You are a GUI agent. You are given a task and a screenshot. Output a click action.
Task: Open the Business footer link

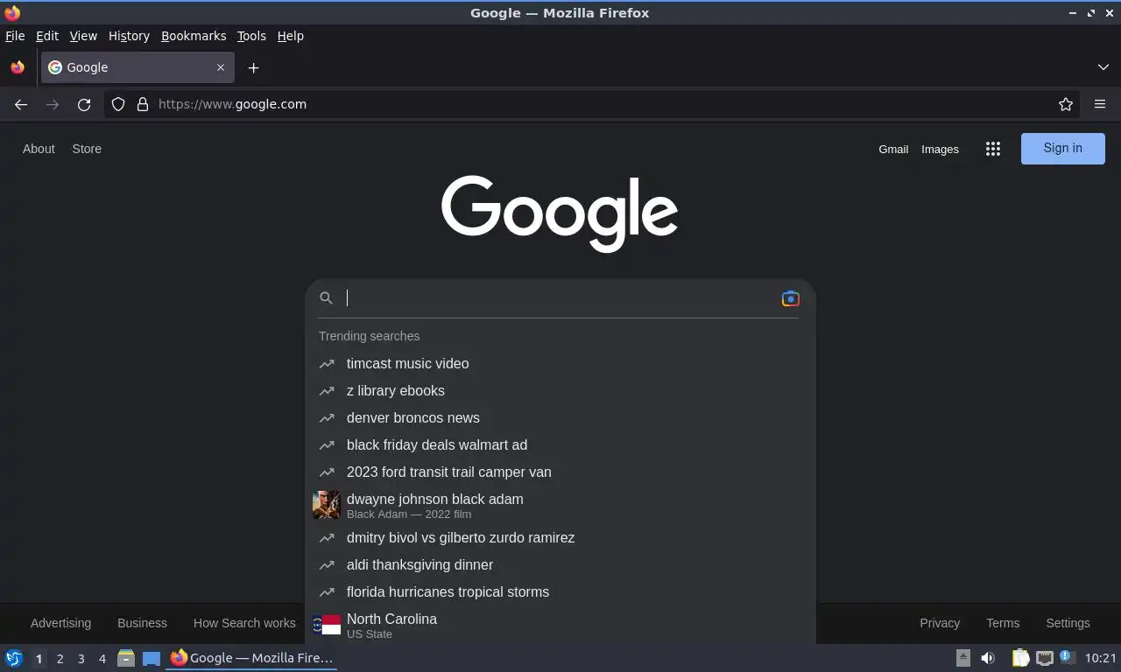[x=142, y=623]
